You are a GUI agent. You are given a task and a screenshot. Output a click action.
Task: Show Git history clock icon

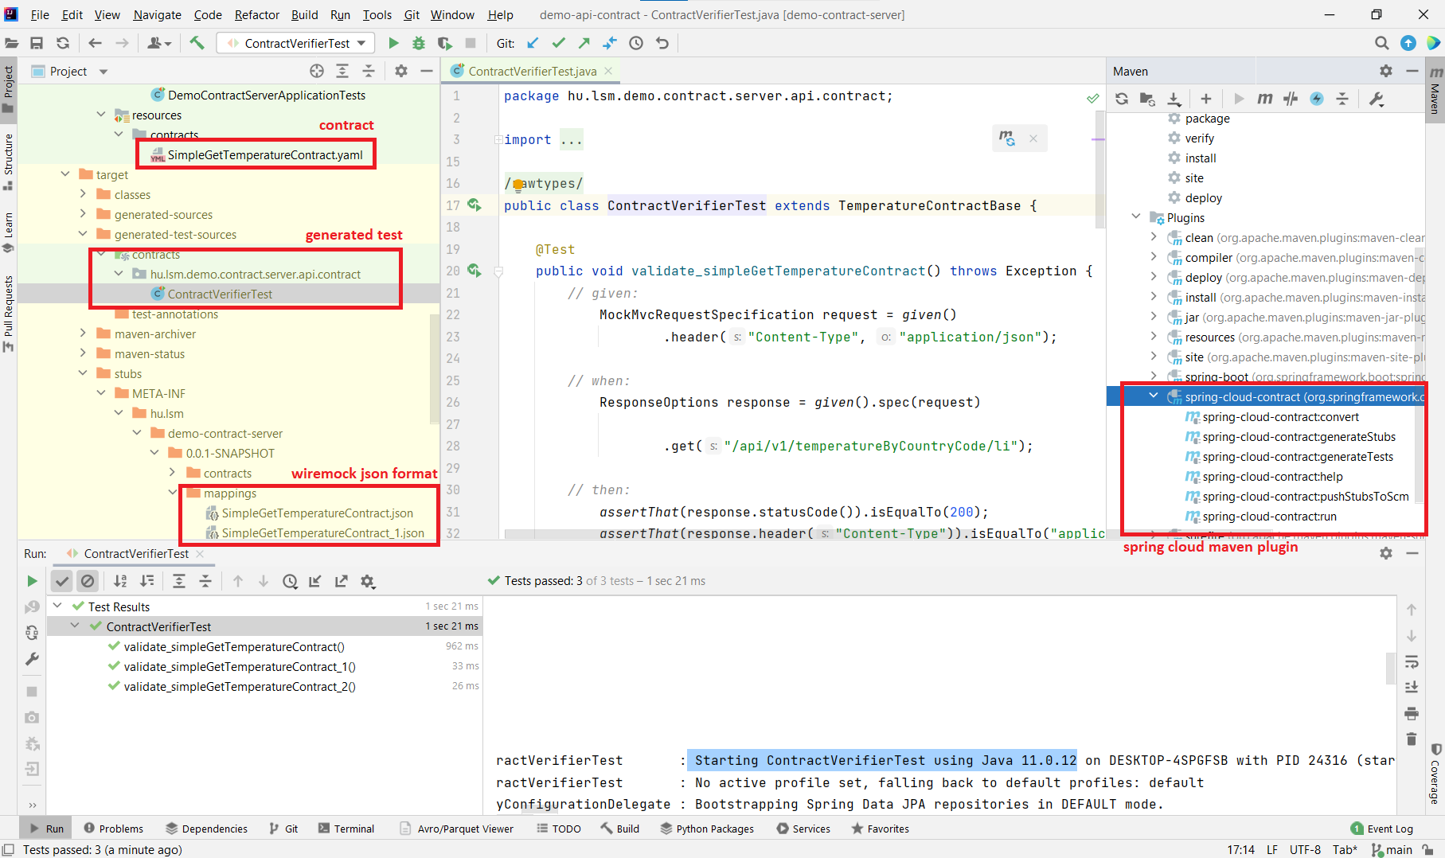click(x=636, y=43)
